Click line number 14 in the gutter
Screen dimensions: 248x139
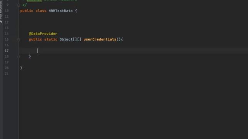[x=7, y=34]
